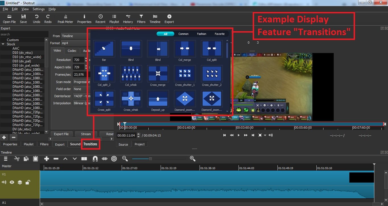Select the Bar transition thumbnail
The height and width of the screenshot is (206, 388).
104,49
